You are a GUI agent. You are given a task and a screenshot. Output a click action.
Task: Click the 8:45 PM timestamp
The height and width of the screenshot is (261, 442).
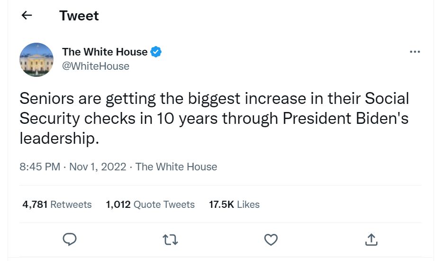point(40,167)
